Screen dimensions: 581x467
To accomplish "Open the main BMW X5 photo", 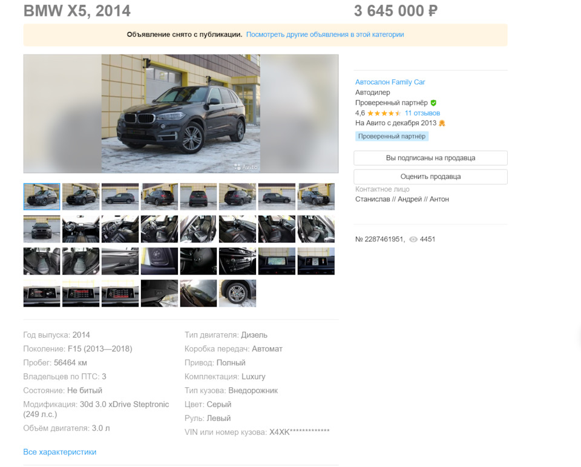I will click(x=181, y=114).
